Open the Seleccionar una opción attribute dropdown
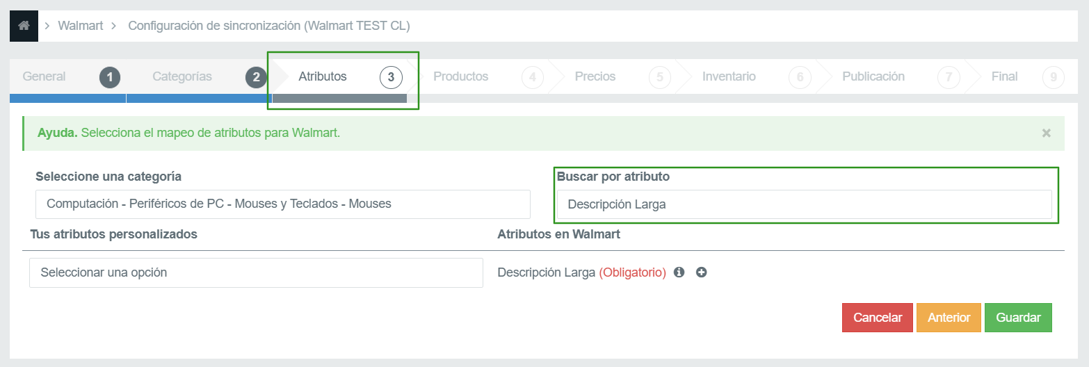The width and height of the screenshot is (1089, 367). coord(256,272)
